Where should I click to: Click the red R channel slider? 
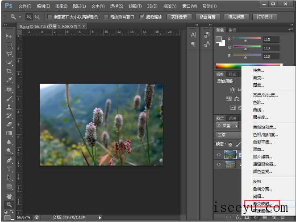pyautogui.click(x=245, y=40)
